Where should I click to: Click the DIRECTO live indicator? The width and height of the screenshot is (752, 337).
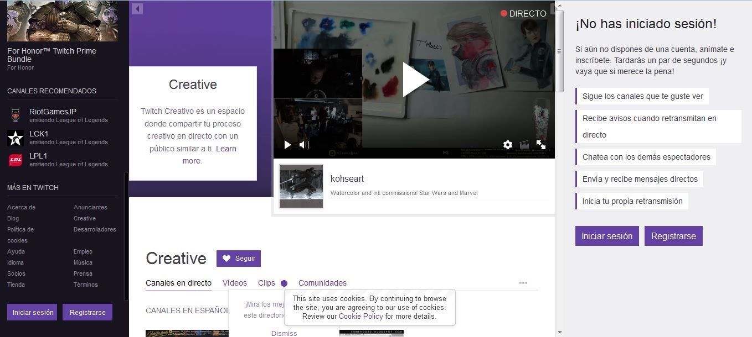[x=523, y=13]
